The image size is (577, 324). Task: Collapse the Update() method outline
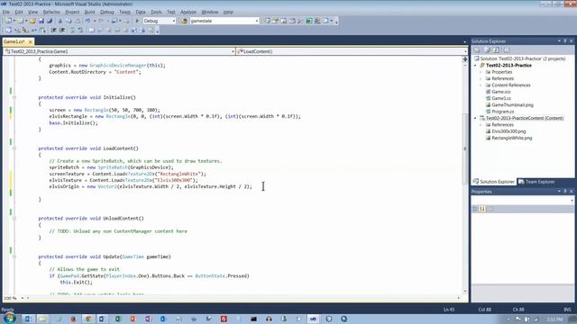[14, 256]
